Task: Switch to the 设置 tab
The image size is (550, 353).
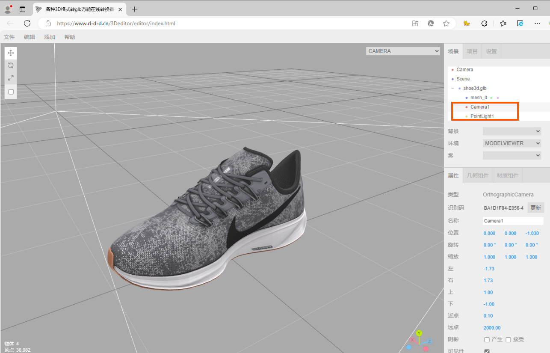Action: click(491, 51)
